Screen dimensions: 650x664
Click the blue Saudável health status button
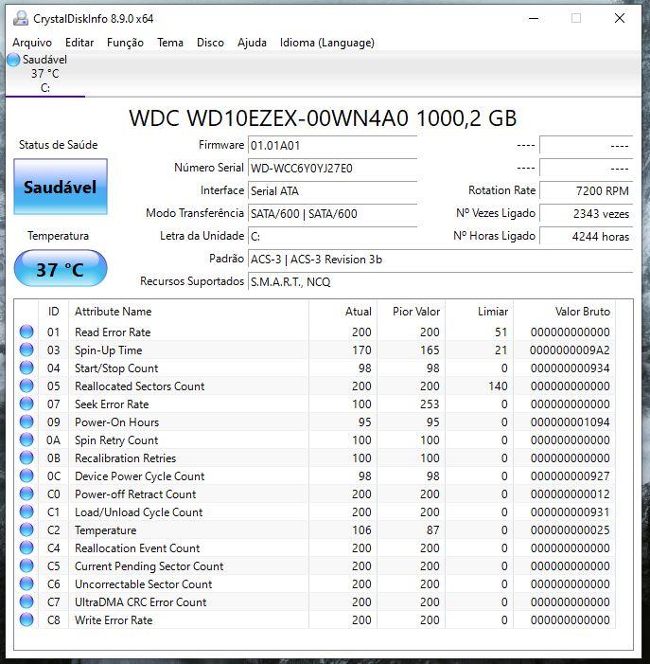click(61, 187)
